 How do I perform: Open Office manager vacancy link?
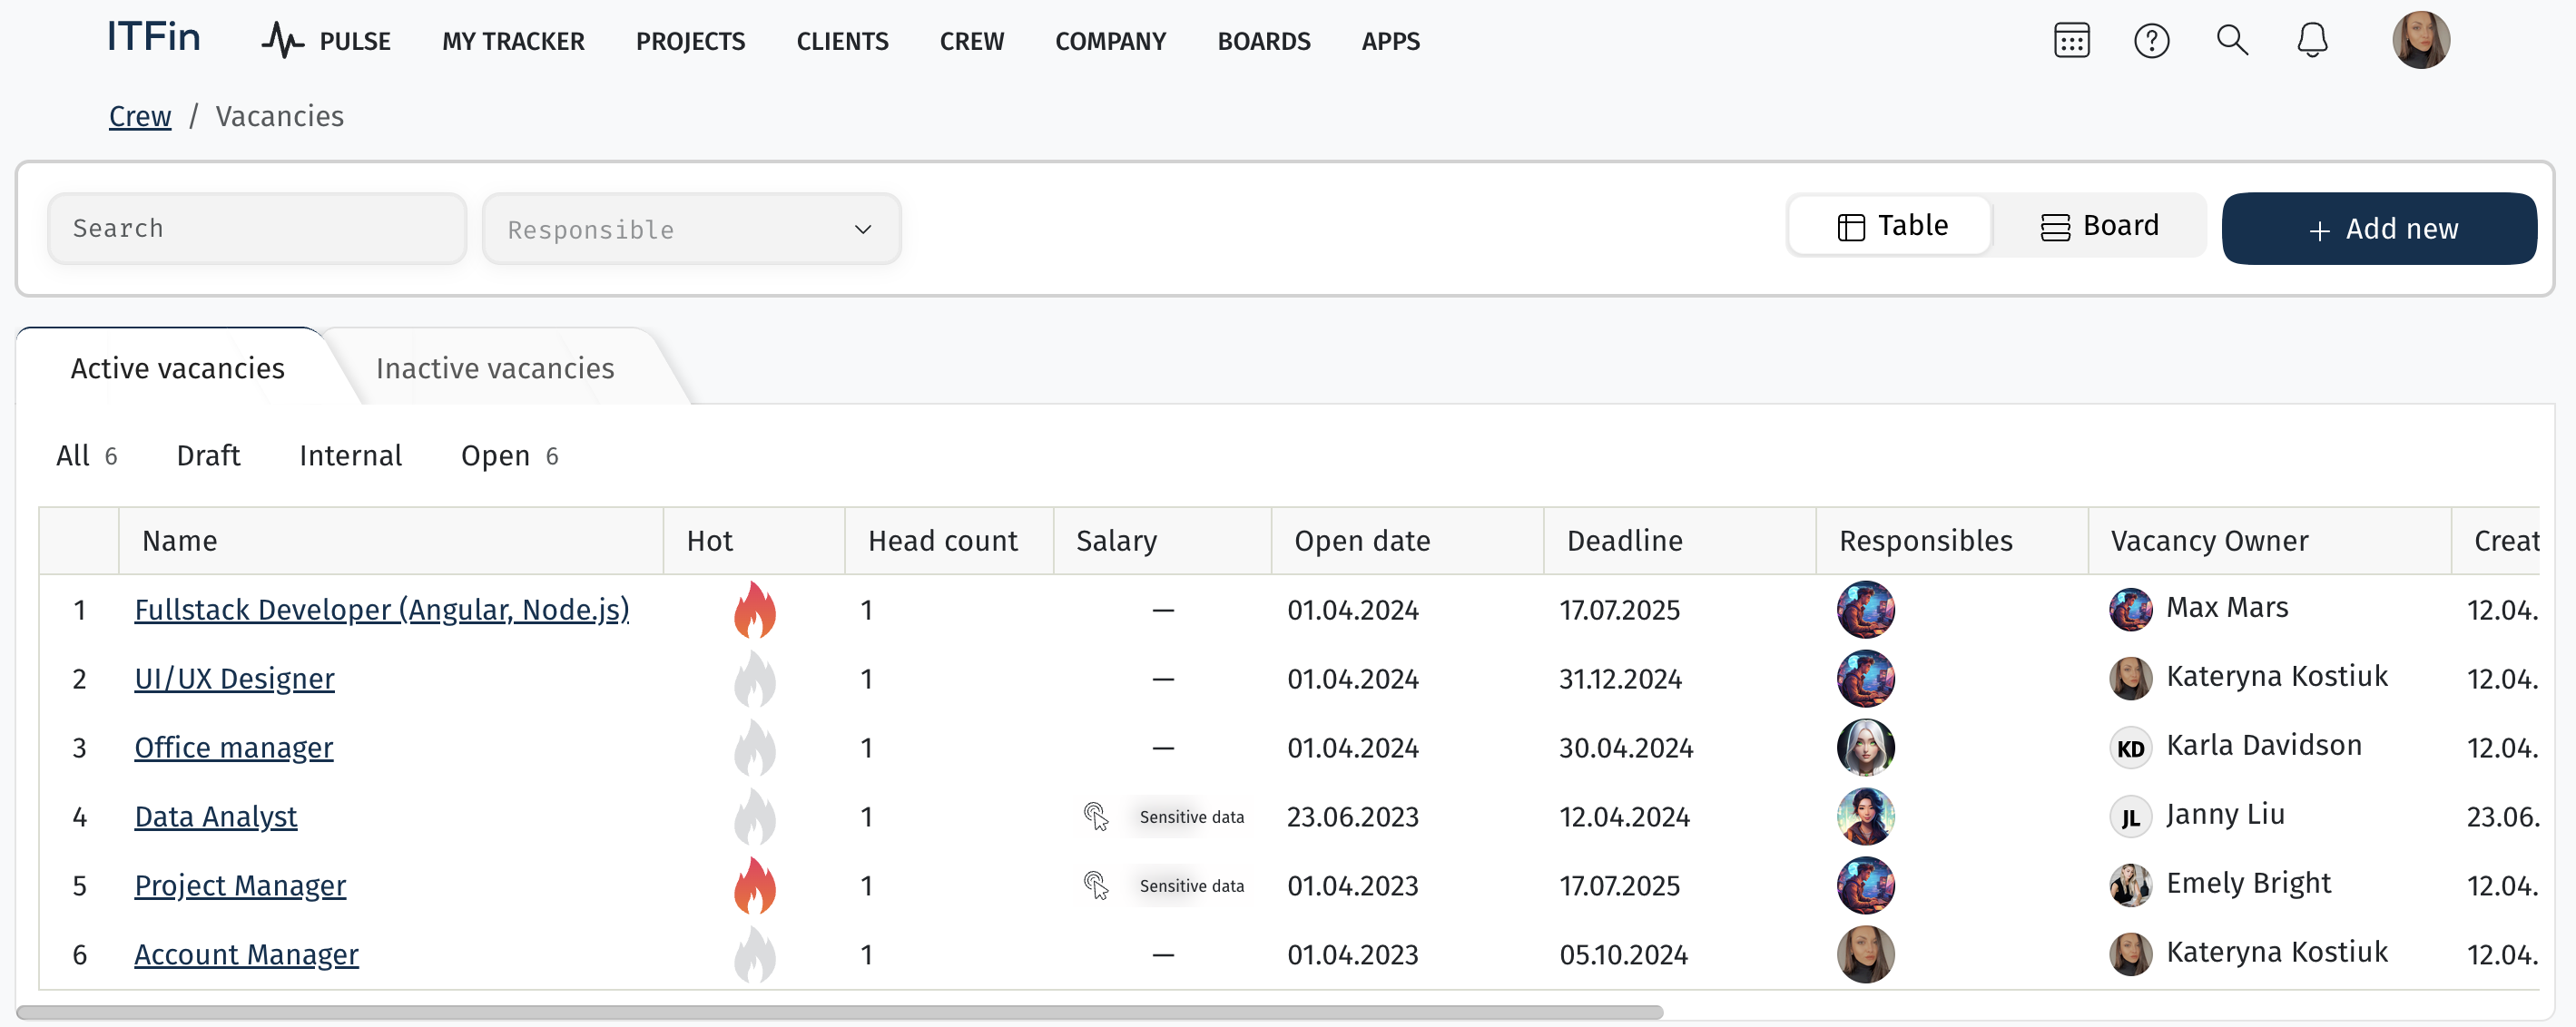[x=233, y=747]
